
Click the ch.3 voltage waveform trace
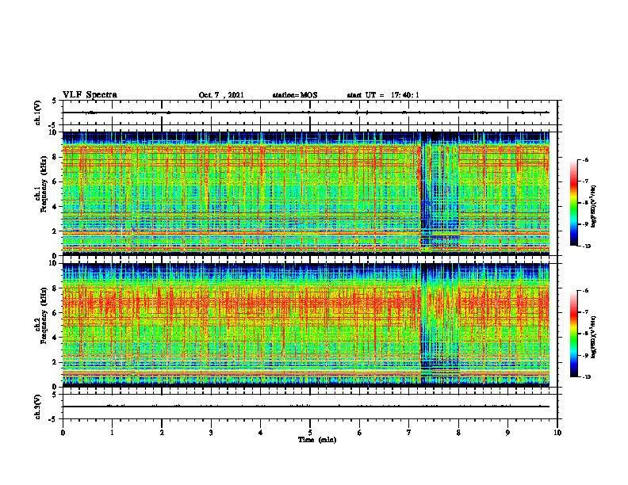click(306, 407)
